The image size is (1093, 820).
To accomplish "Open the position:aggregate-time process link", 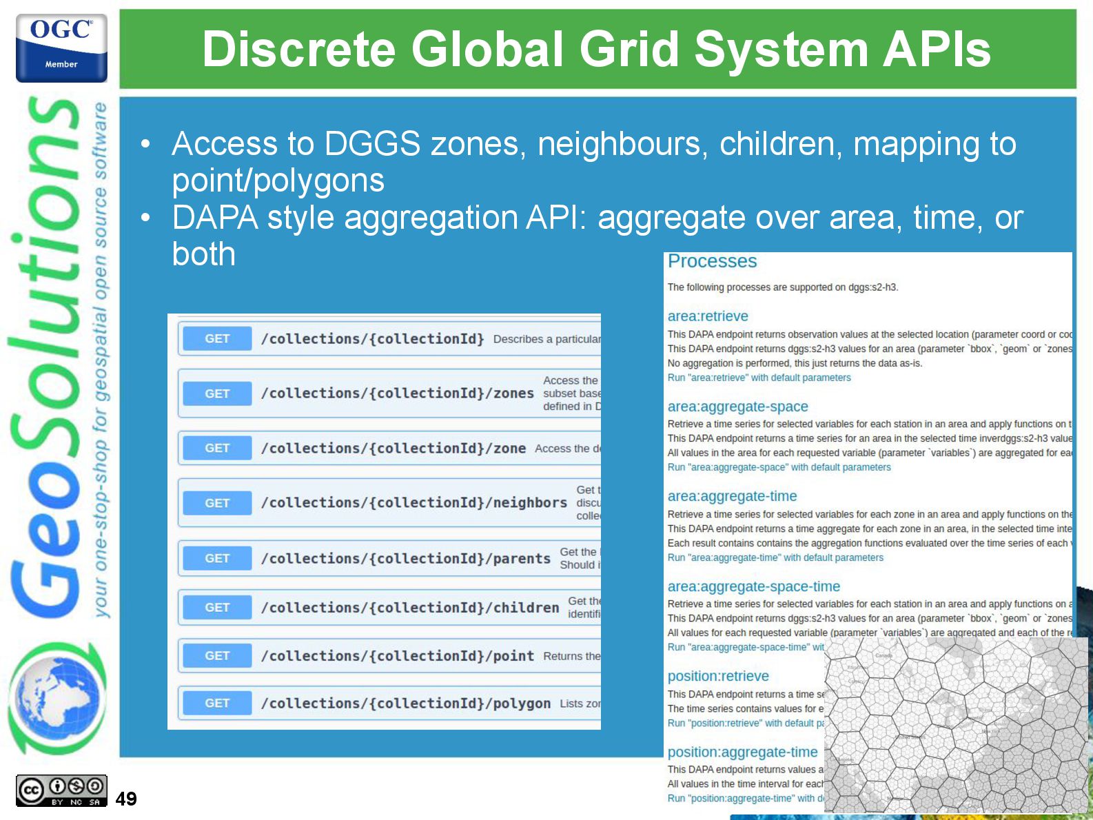I will point(742,752).
